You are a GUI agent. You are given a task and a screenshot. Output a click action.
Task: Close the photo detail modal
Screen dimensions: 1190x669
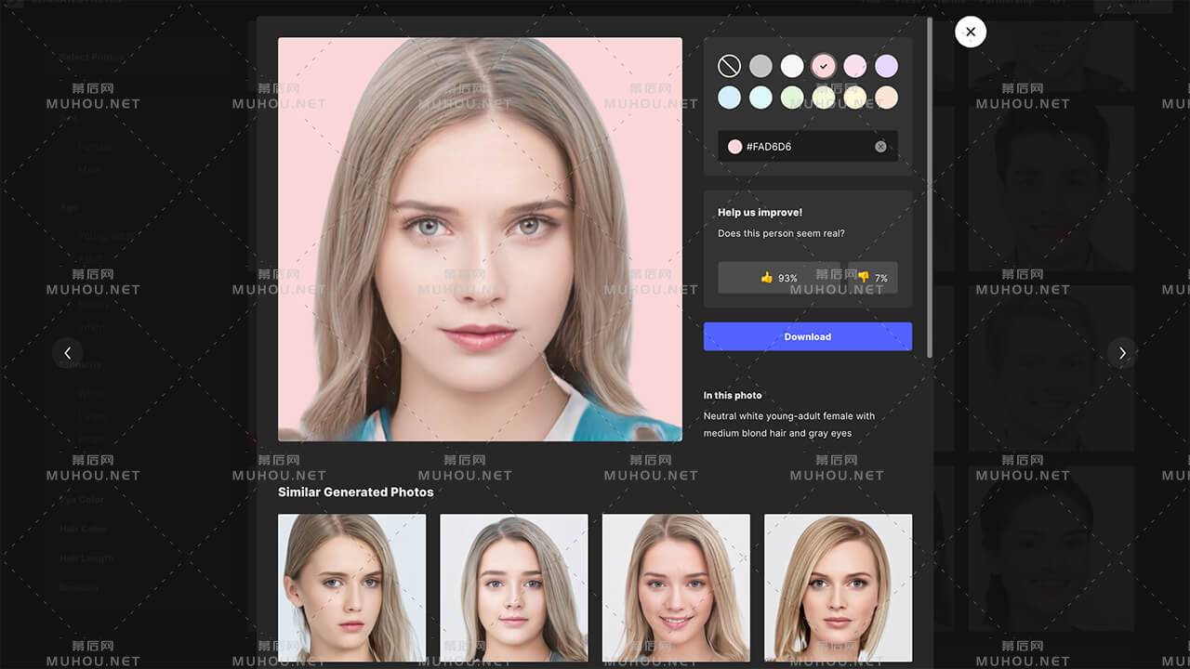click(970, 33)
